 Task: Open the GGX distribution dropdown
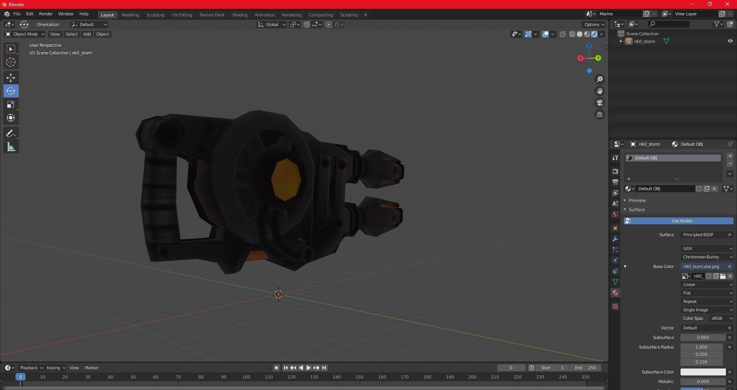pyautogui.click(x=707, y=248)
